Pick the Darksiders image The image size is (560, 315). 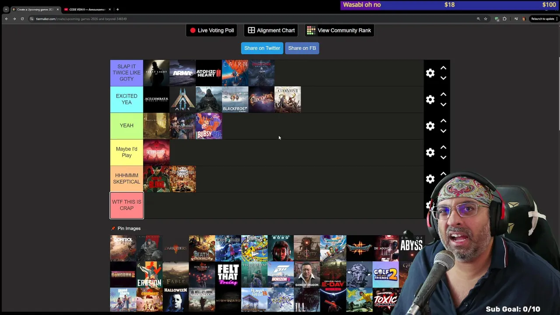175,248
